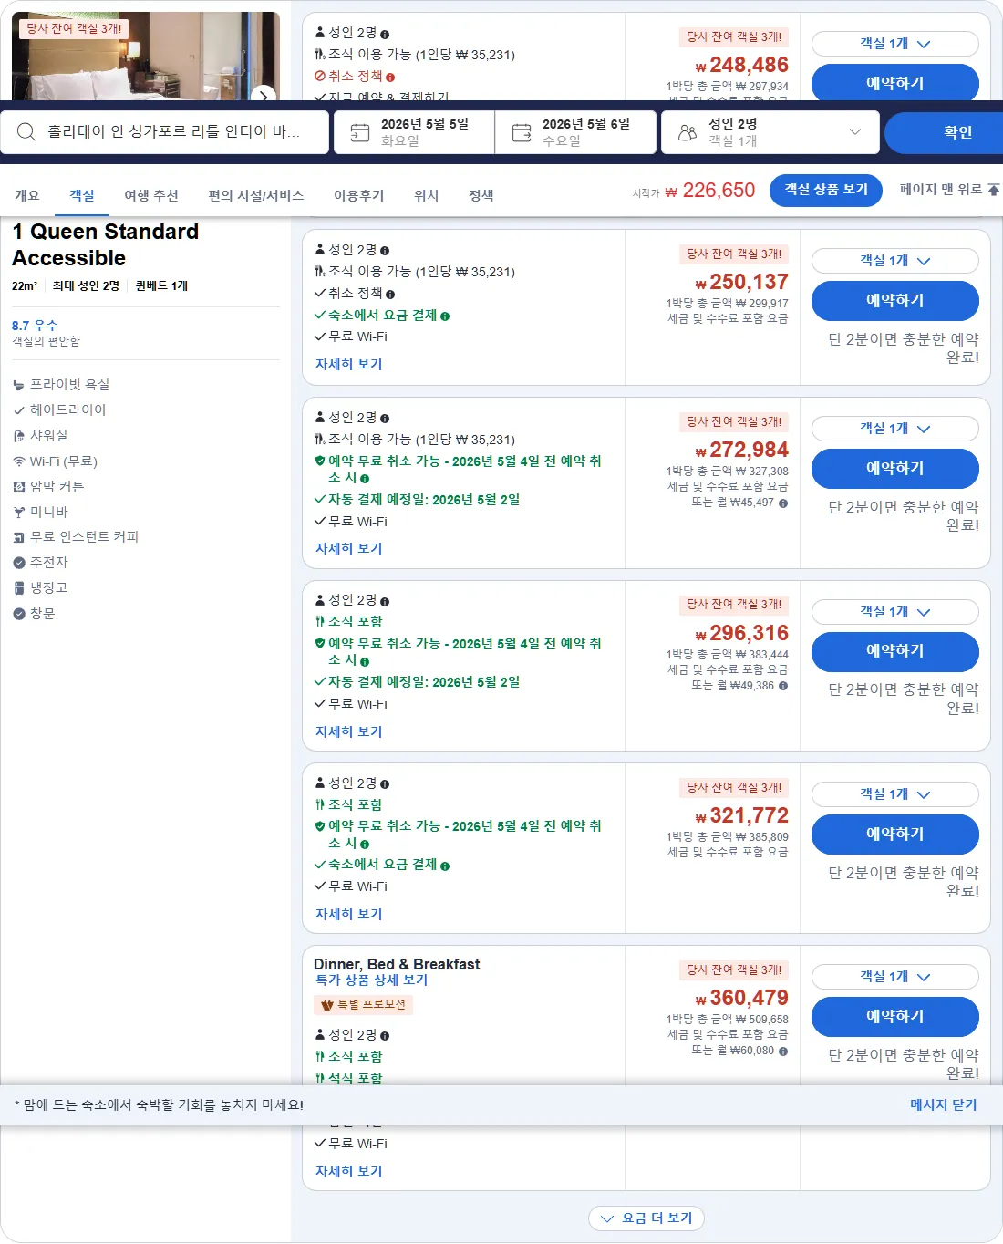Open 자세히 보기 in the 321,772 row
This screenshot has width=1003, height=1244.
click(x=349, y=914)
